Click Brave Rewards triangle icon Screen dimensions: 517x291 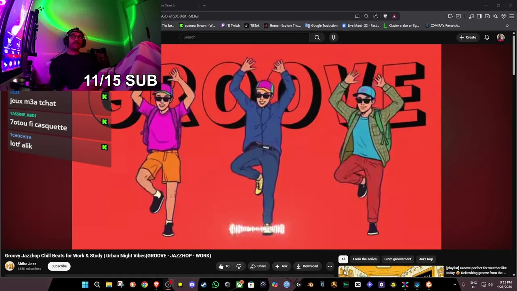(394, 16)
